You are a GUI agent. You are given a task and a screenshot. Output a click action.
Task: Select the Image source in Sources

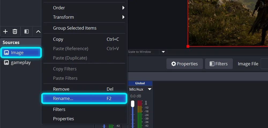(21, 53)
